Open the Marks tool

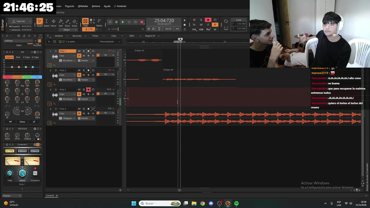(99, 23)
